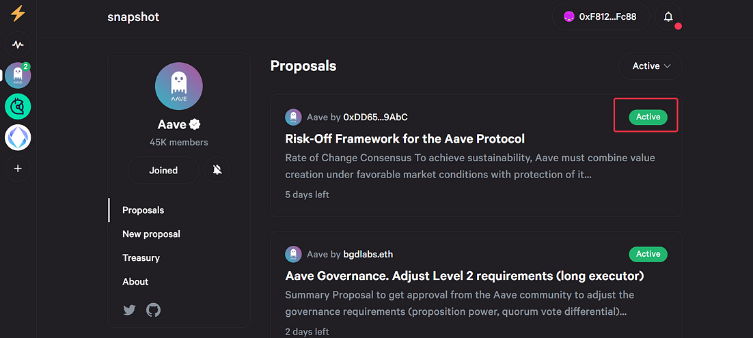Toggle the muted notifications bell for Aave
This screenshot has width=753, height=338.
point(217,170)
